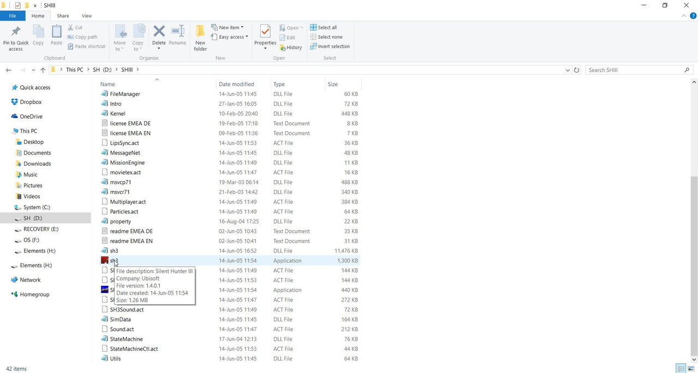The height and width of the screenshot is (373, 698).
Task: Collapse the ribbon with the chevron
Action: pyautogui.click(x=684, y=16)
